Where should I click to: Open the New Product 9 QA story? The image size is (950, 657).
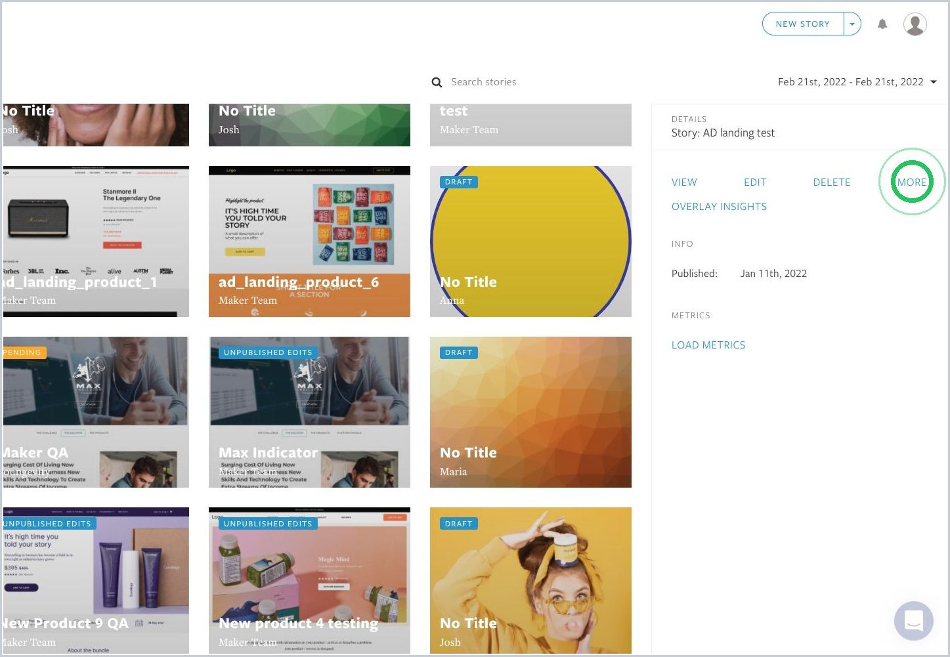95,580
